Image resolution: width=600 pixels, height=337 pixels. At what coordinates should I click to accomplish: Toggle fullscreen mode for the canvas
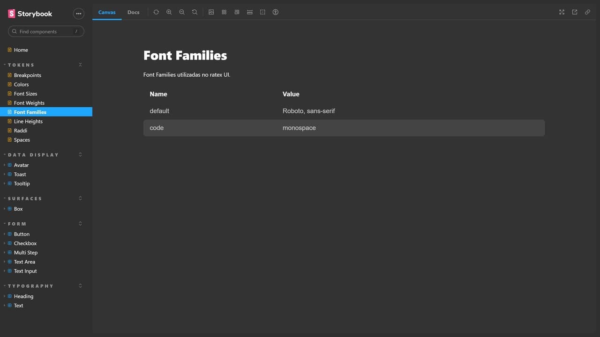pyautogui.click(x=562, y=12)
